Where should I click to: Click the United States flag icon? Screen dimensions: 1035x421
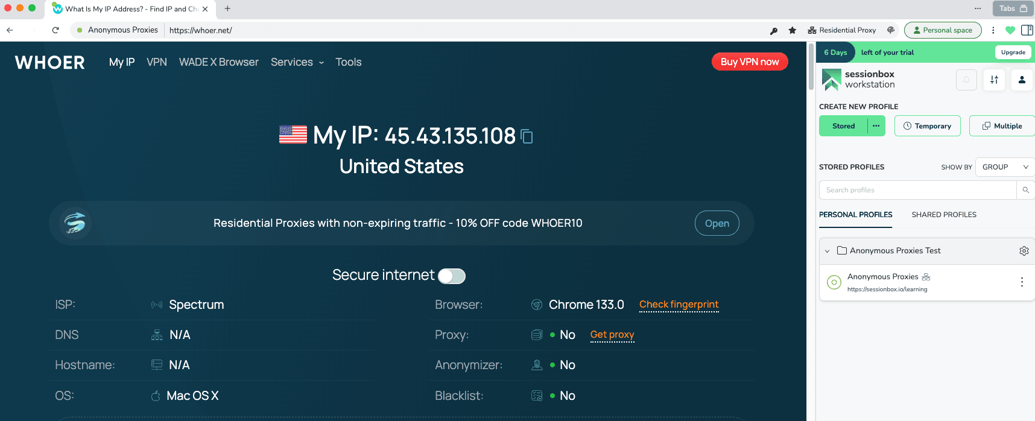point(293,135)
